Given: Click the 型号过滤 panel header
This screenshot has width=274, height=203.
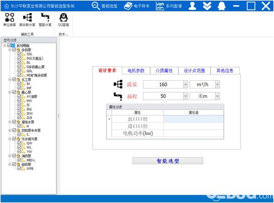Looking at the screenshot, I should [29, 40].
